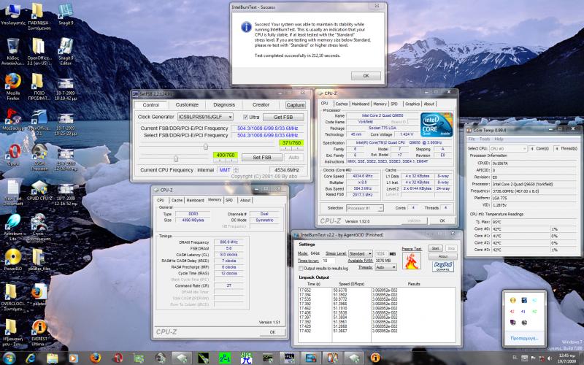Click the Times to run input field

pyautogui.click(x=328, y=261)
